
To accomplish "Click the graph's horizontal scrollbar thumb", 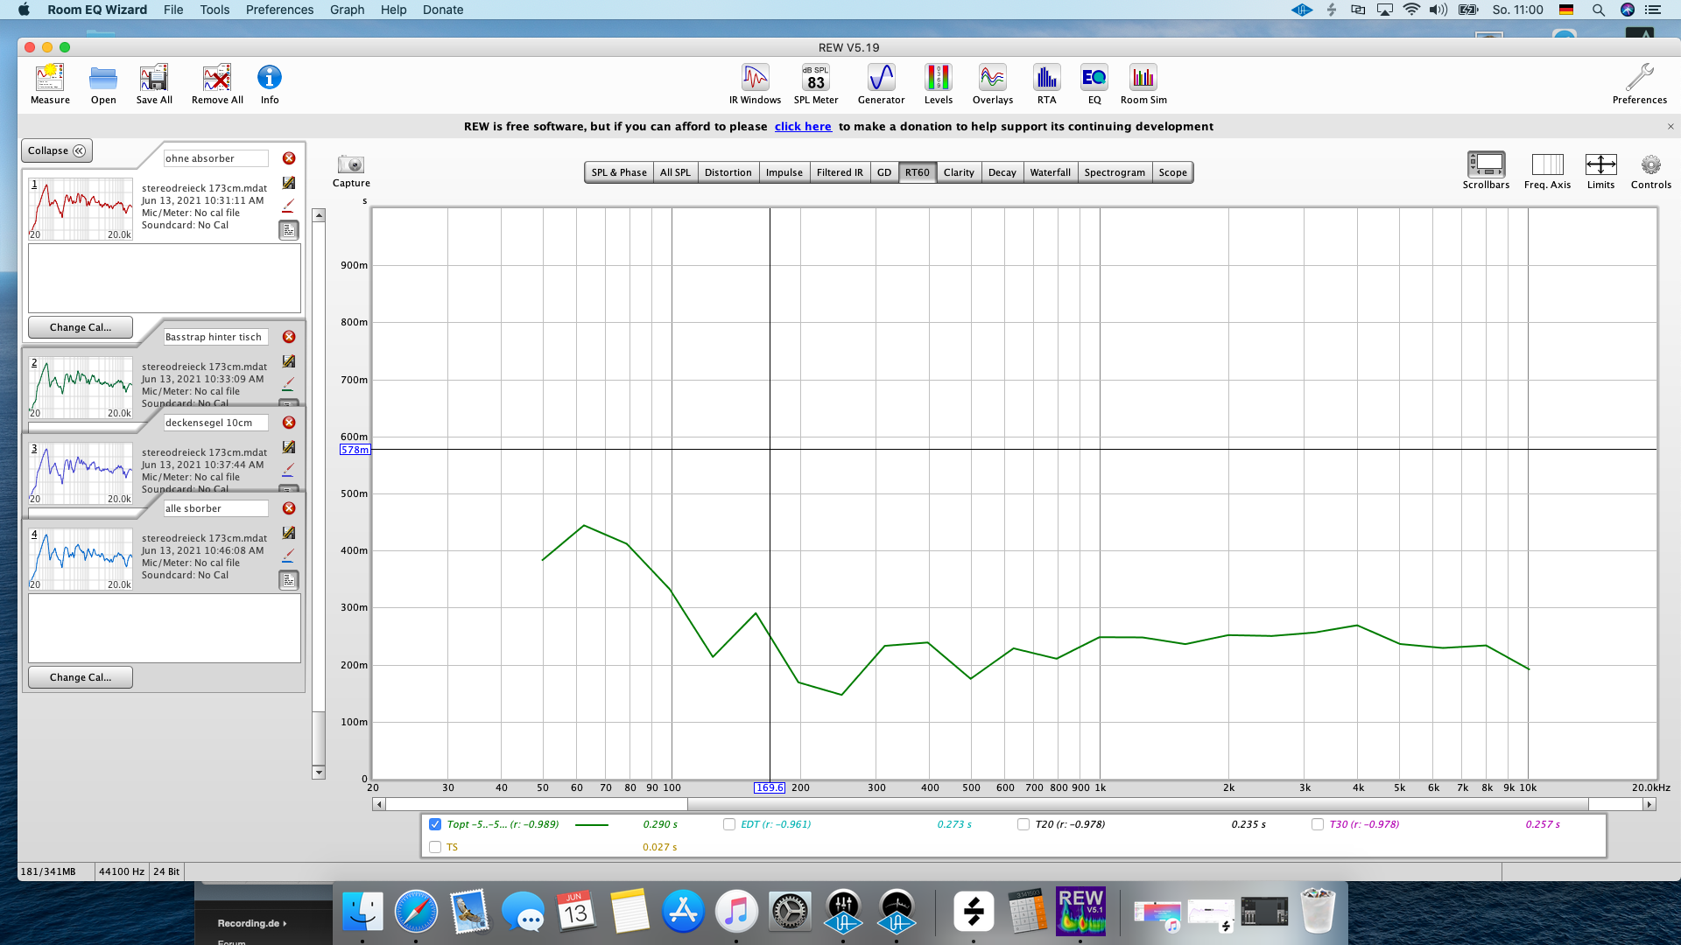I will pyautogui.click(x=1138, y=804).
